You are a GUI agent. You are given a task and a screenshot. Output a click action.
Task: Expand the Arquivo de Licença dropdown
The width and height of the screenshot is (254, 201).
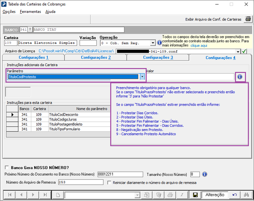238,52
